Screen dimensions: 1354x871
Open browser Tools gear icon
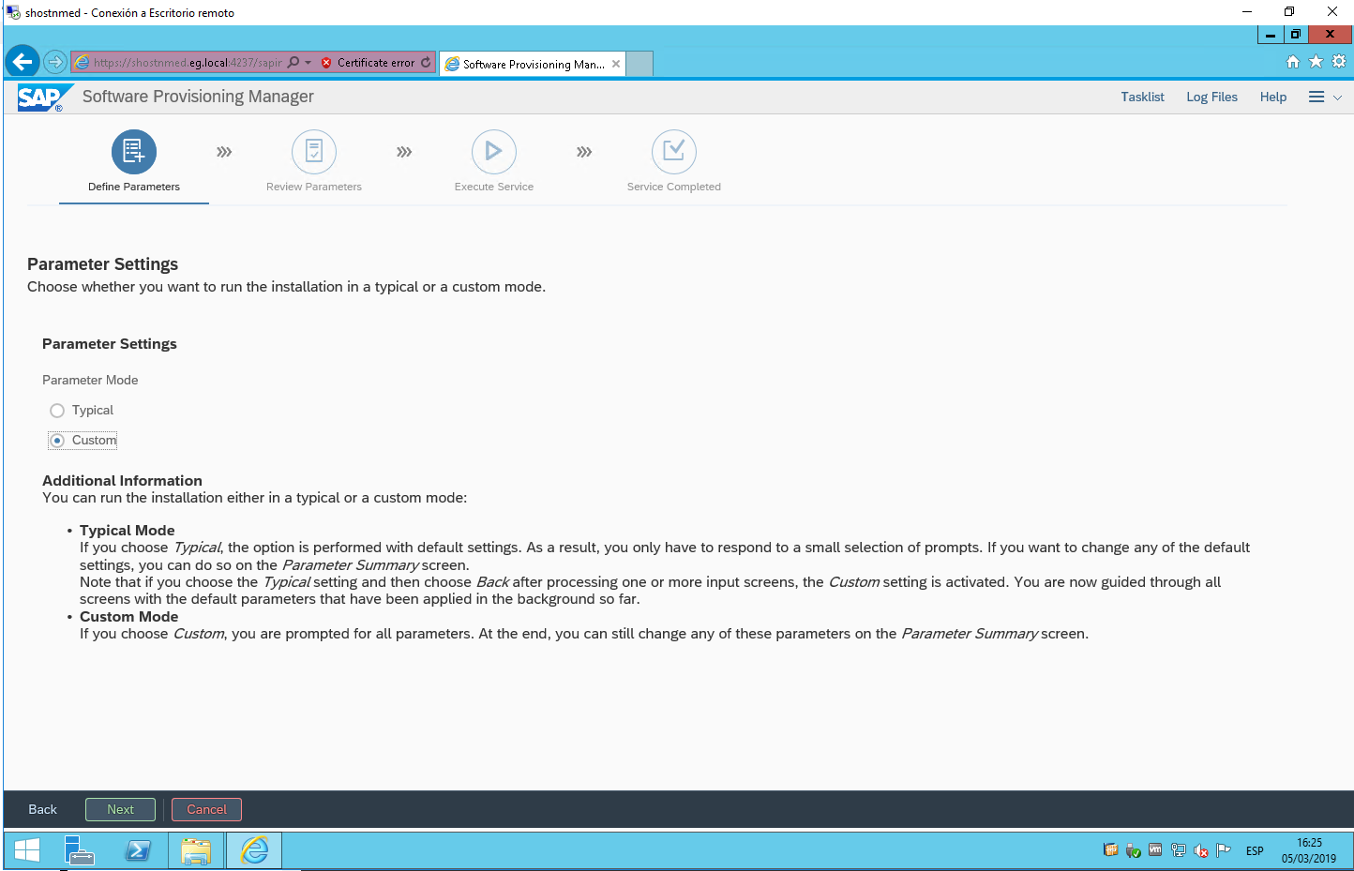click(1339, 61)
